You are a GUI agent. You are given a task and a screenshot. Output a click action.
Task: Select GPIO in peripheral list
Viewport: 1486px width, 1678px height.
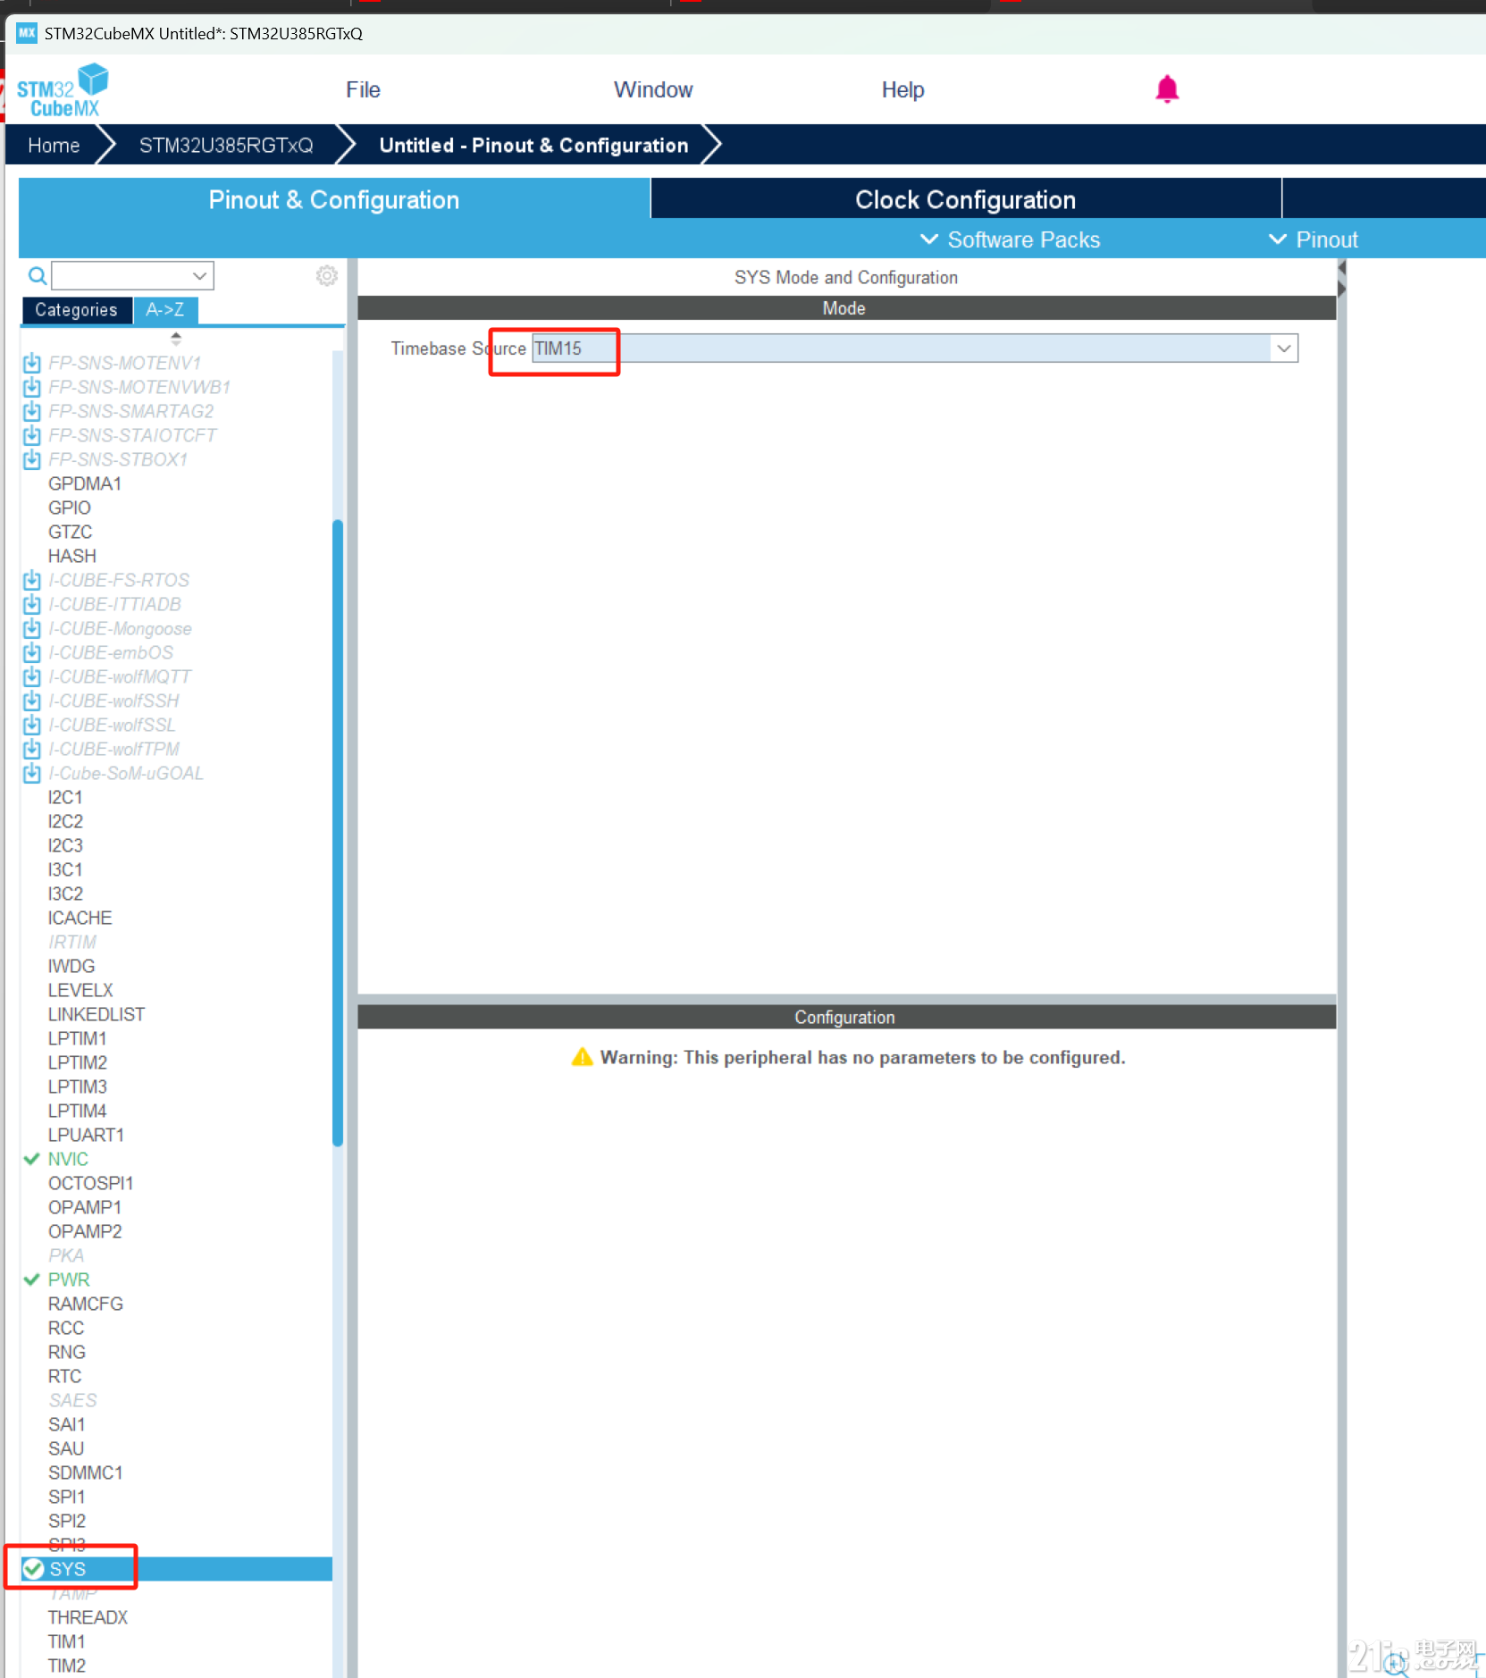point(70,508)
